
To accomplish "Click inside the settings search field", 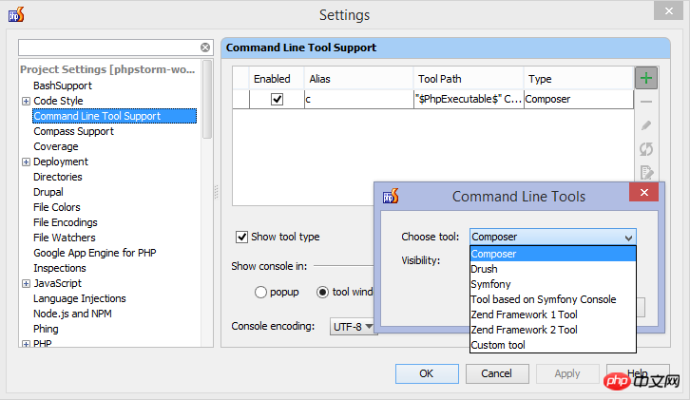I will [107, 47].
